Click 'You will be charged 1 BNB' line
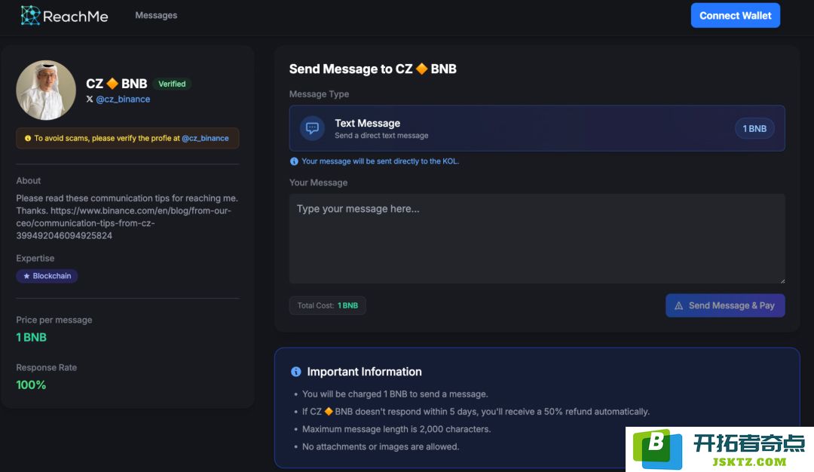Screen dimensions: 814x472 395,394
